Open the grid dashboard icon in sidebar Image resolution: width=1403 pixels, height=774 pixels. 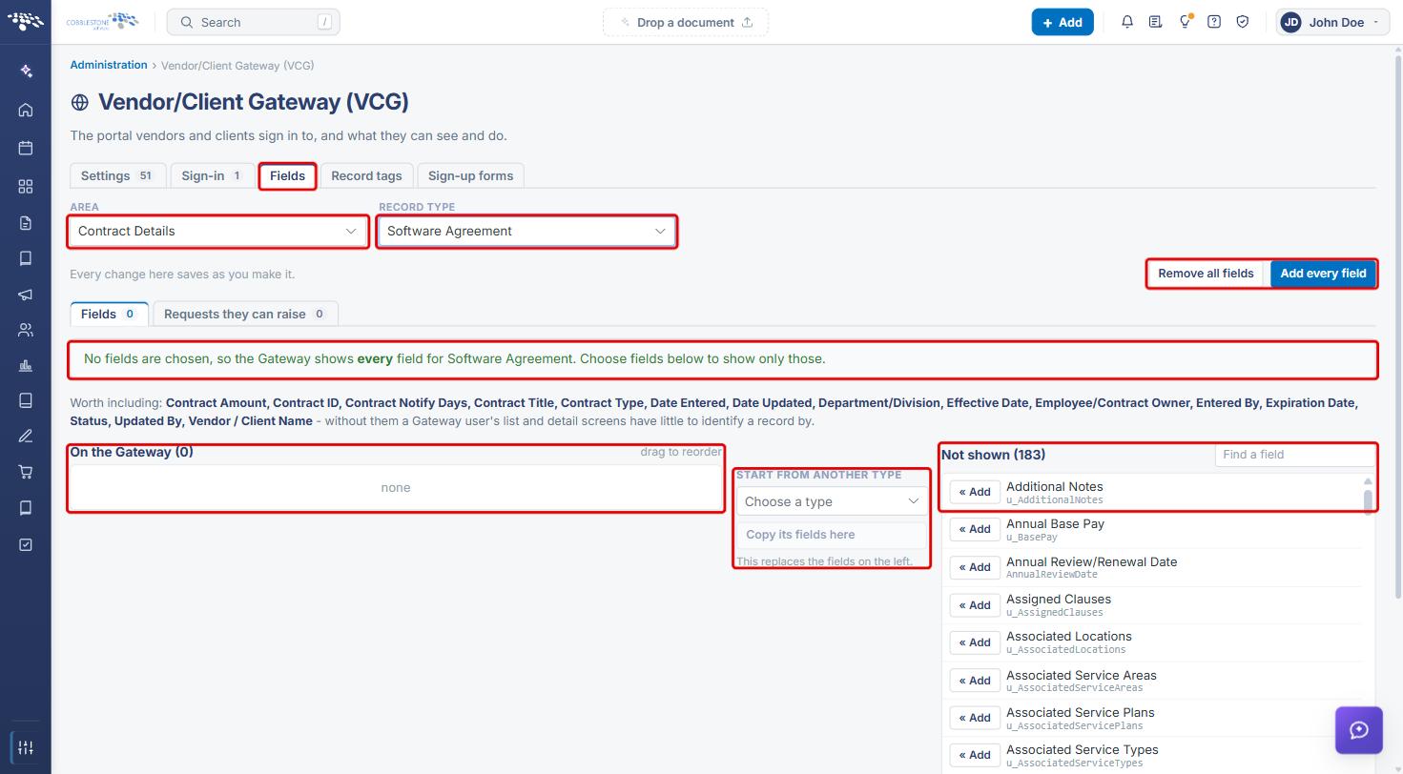(26, 186)
